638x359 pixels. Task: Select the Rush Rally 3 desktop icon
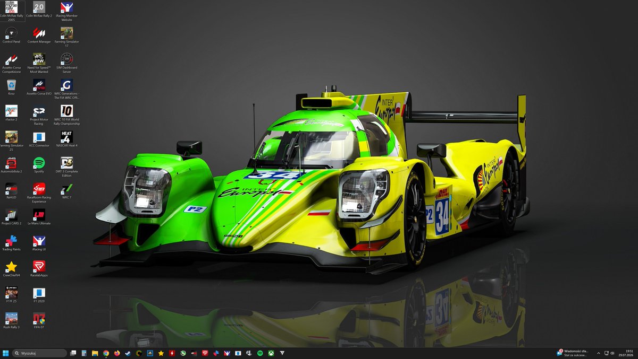pyautogui.click(x=11, y=321)
